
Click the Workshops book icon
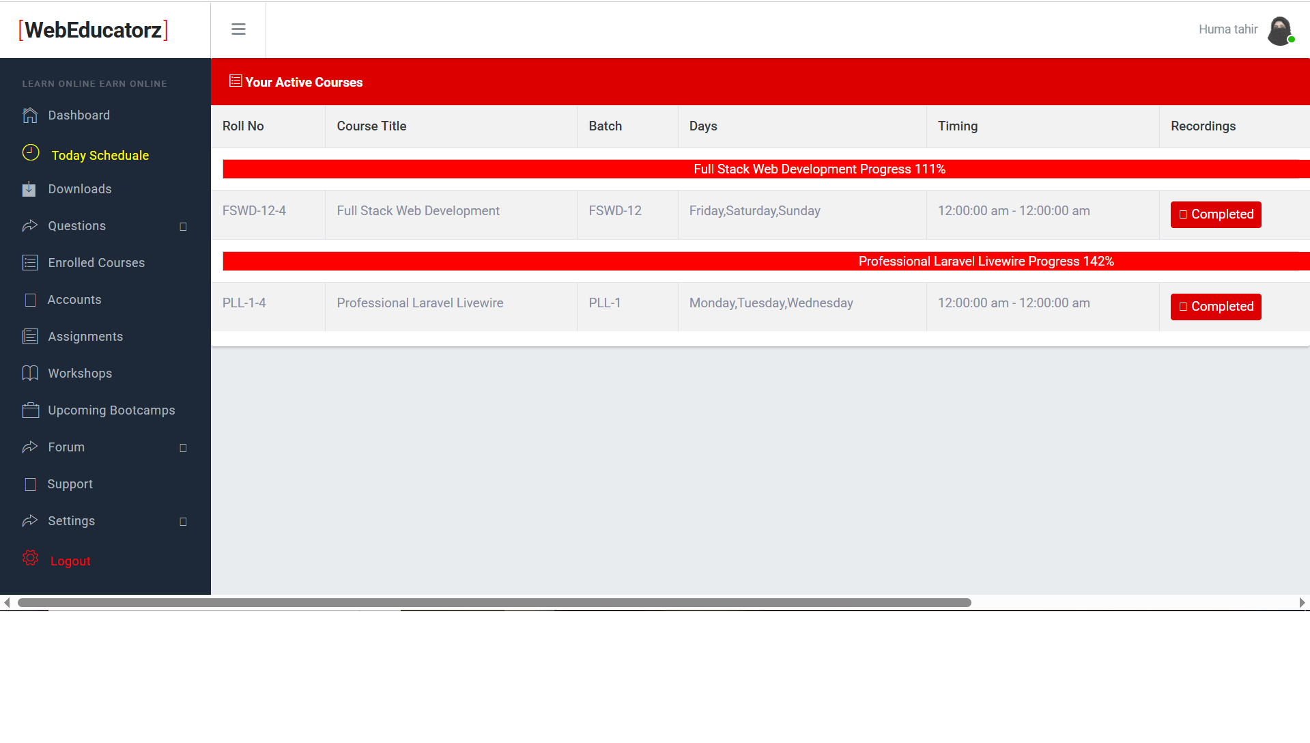pos(30,374)
